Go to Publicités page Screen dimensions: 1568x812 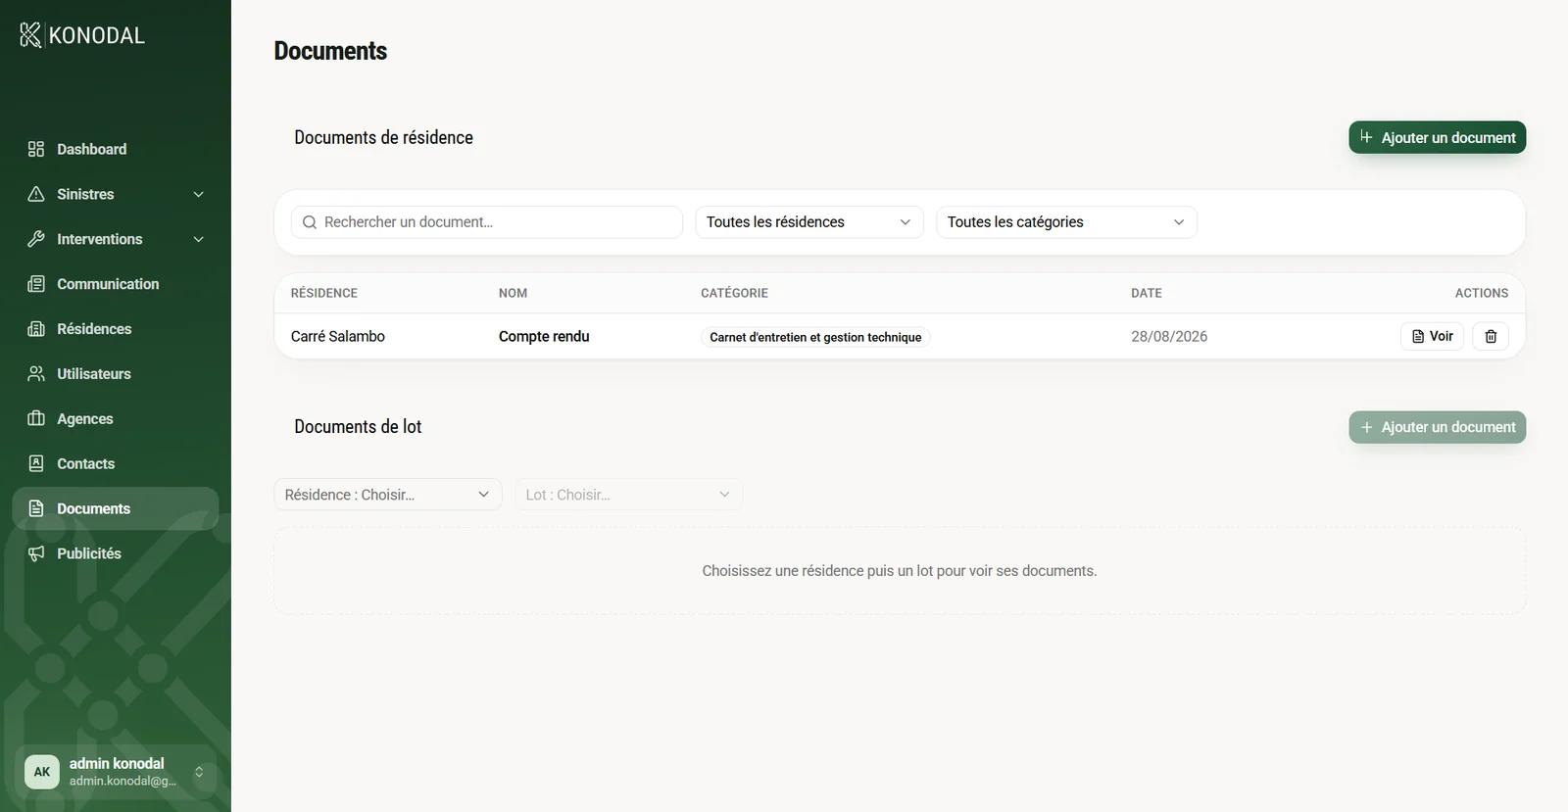pos(116,553)
